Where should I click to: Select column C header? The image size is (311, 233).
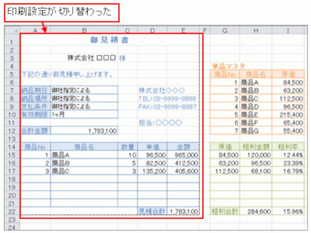tap(128, 30)
